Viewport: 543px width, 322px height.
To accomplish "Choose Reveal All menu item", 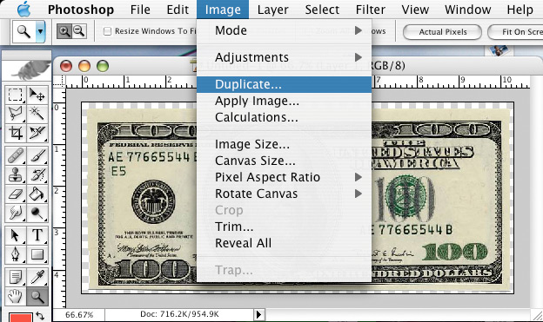I will [284, 243].
